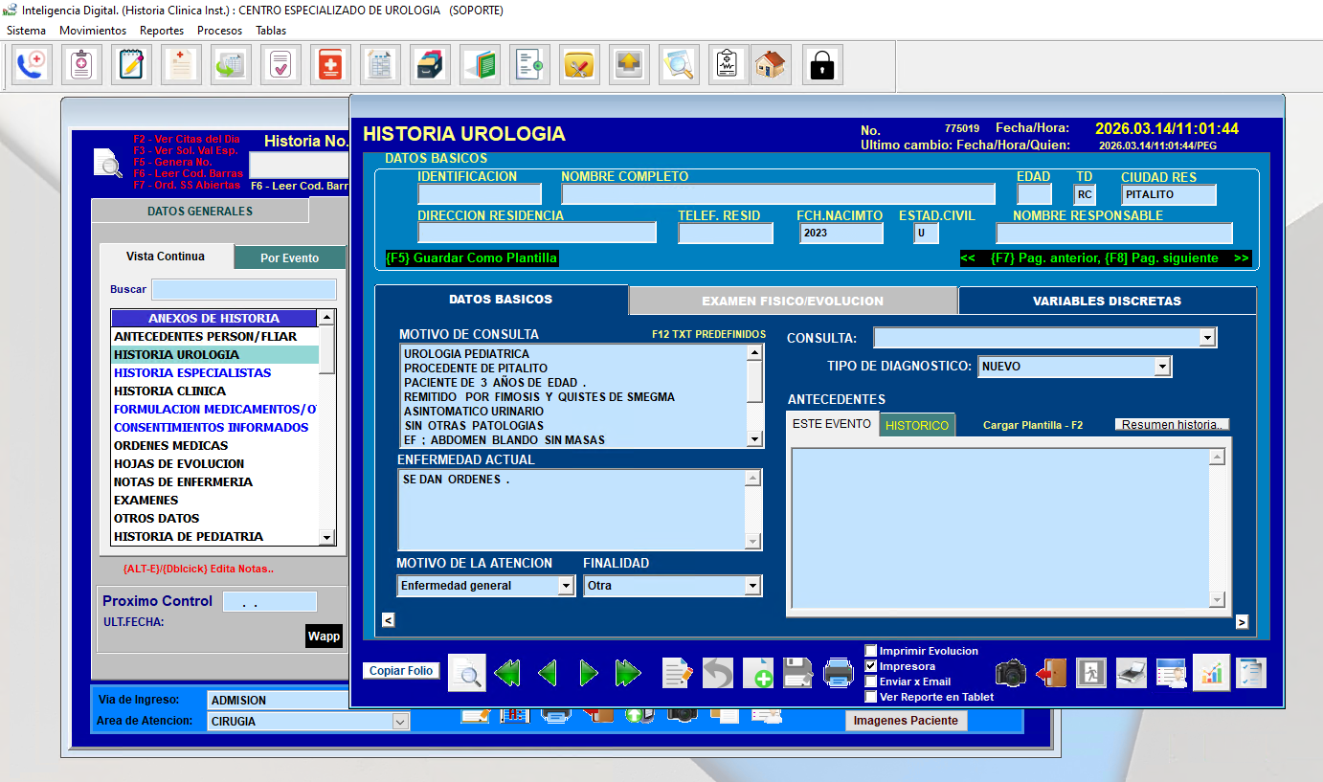The image size is (1323, 782).
Task: Click the phone appointment icon in toolbar
Action: [32, 65]
